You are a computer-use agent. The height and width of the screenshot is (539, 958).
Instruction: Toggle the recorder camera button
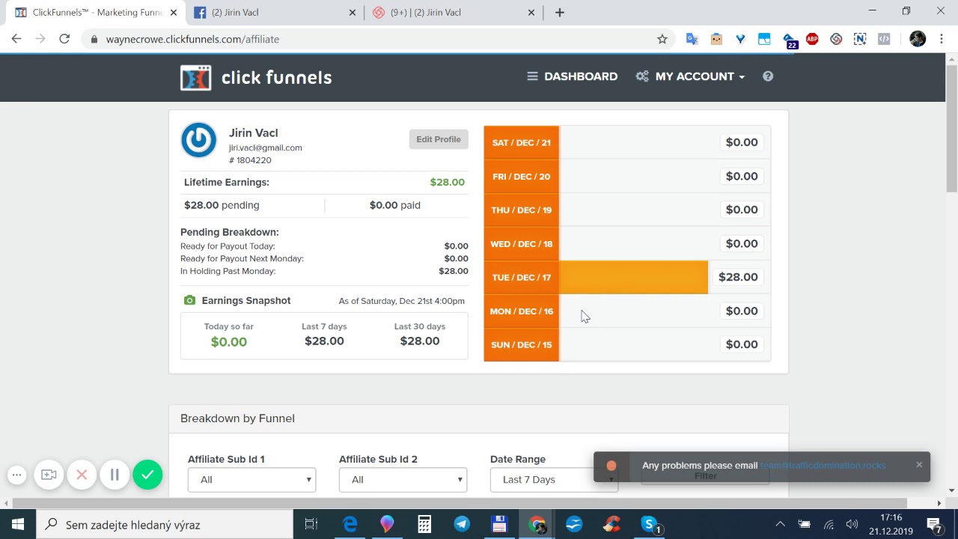49,475
